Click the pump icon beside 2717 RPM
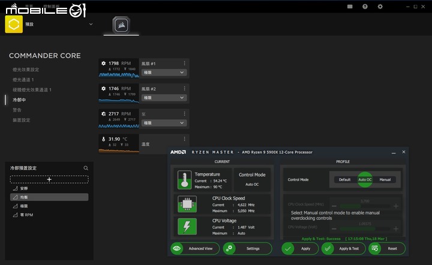 (104, 114)
